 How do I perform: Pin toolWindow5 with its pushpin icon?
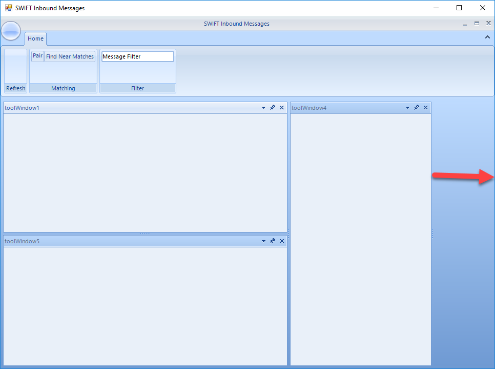[x=273, y=241]
